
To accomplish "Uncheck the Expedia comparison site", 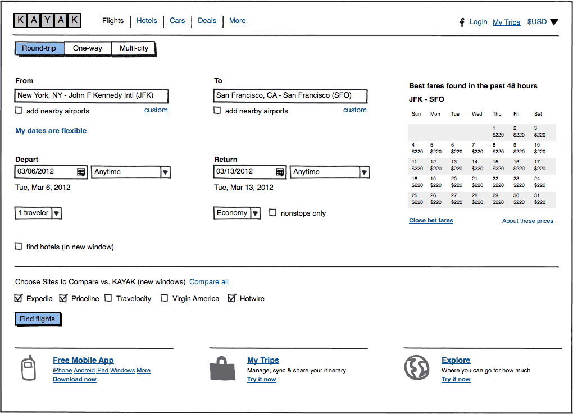I will coord(19,298).
